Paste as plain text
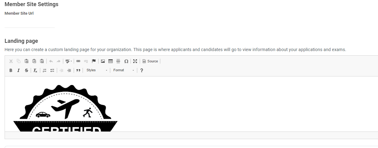 pos(34,61)
